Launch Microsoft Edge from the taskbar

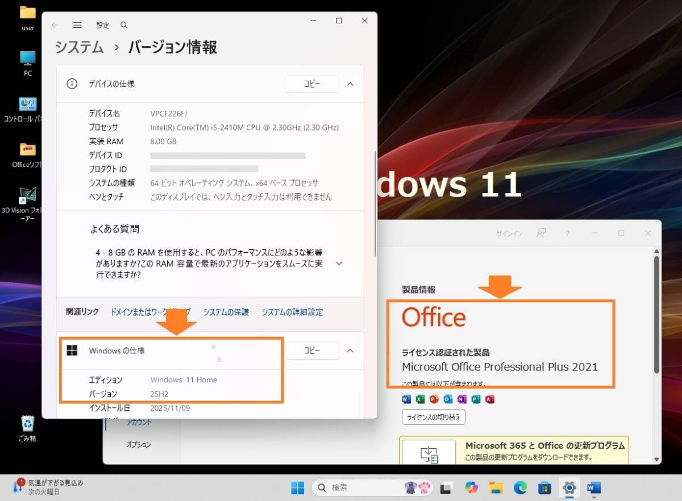coord(520,487)
